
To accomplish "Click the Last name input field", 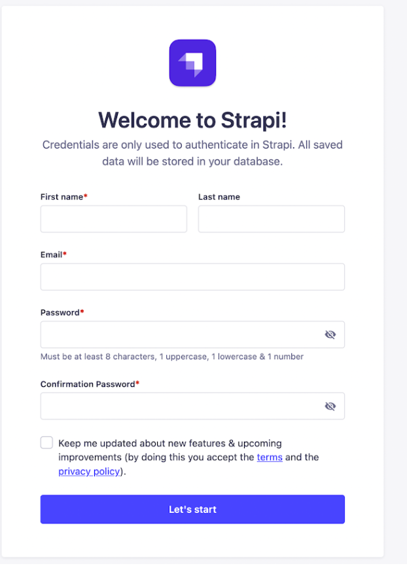I will pos(271,219).
